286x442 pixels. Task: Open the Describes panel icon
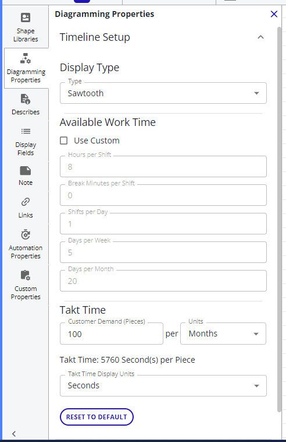pyautogui.click(x=26, y=99)
